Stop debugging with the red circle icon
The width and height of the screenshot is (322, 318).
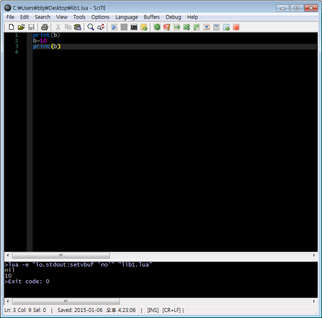(x=236, y=27)
